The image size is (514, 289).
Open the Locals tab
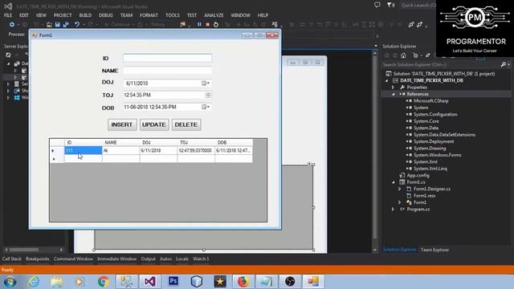tap(182, 258)
